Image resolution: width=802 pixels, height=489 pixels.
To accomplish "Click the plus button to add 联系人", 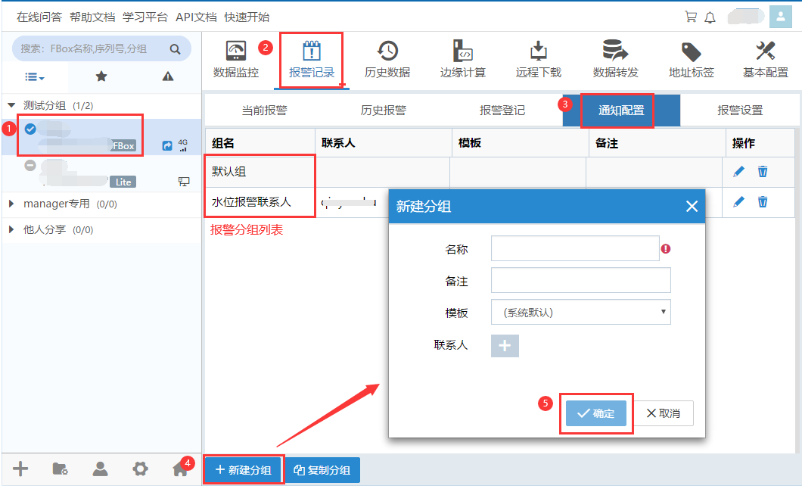I will point(505,345).
